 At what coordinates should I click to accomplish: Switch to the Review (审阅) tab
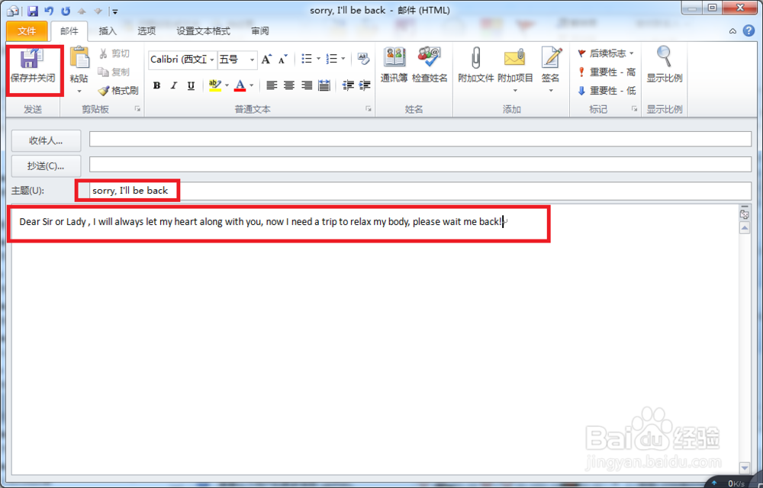pyautogui.click(x=260, y=31)
